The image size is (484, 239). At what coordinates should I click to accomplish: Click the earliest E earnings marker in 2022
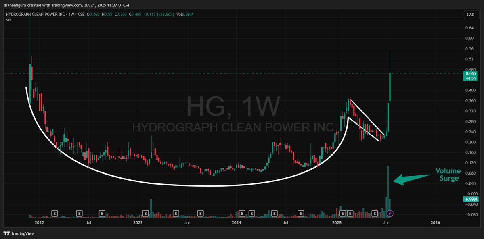[x=54, y=213]
